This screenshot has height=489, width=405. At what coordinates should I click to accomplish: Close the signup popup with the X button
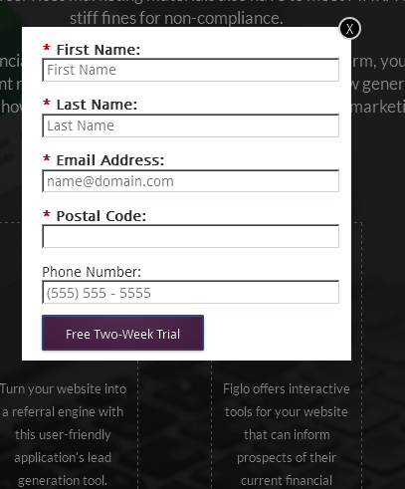(x=349, y=29)
